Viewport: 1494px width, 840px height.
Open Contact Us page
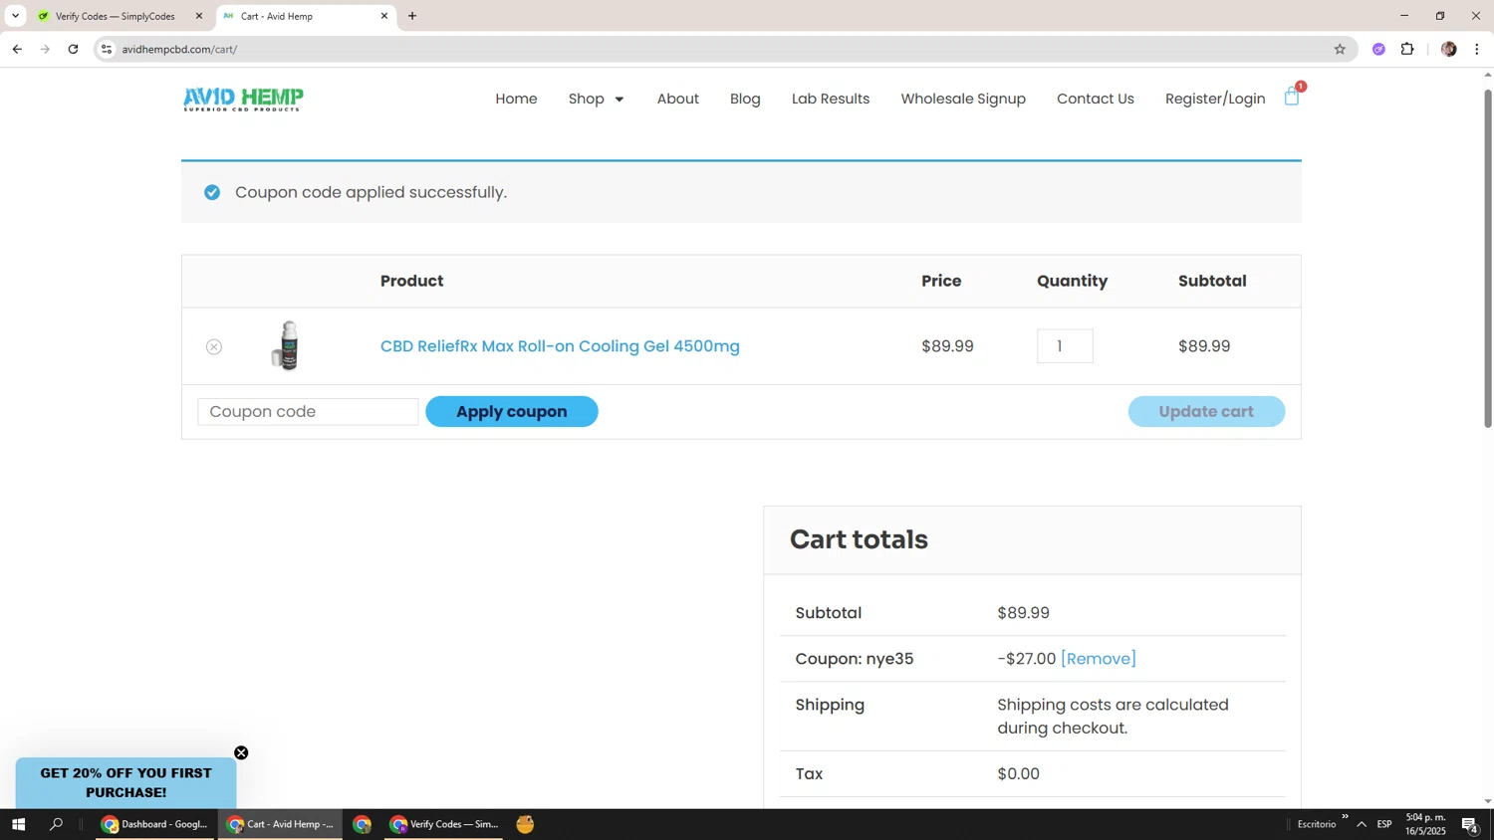pyautogui.click(x=1096, y=99)
